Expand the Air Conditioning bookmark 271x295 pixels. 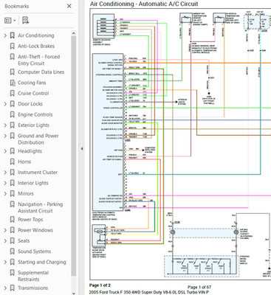(x=5, y=35)
